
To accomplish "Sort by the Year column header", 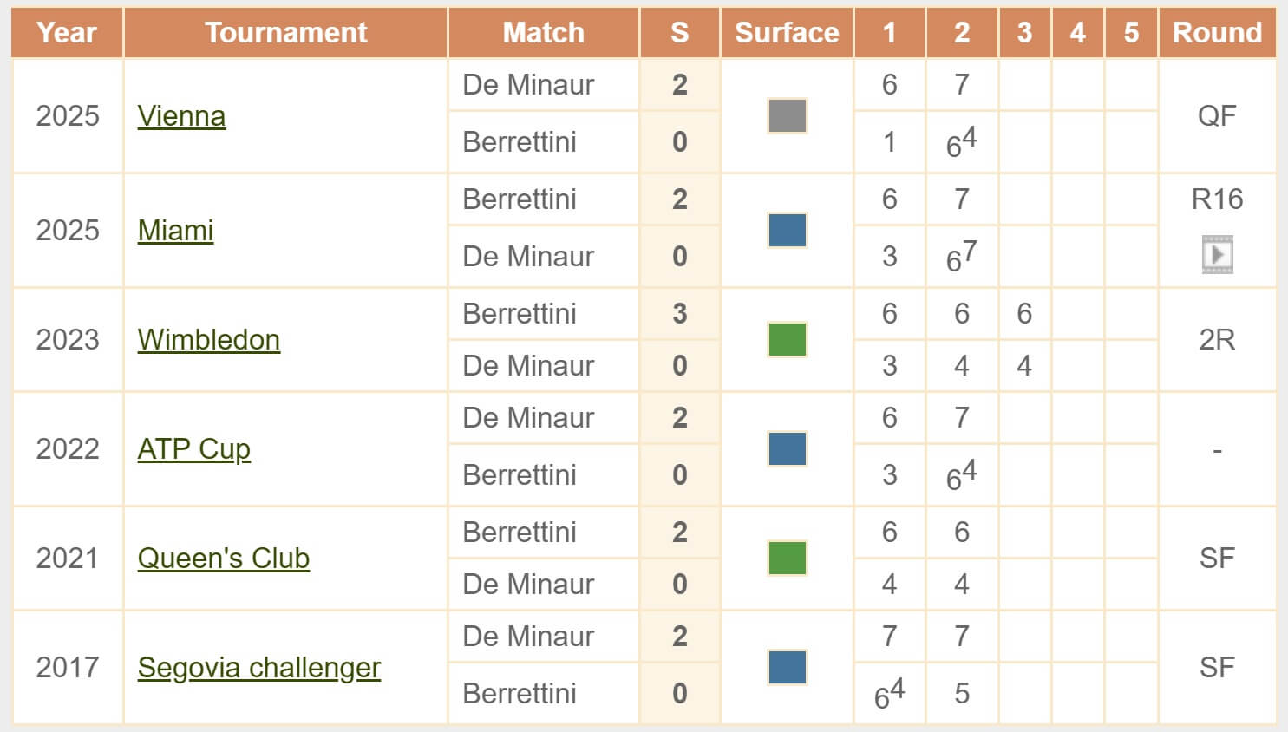I will point(67,32).
